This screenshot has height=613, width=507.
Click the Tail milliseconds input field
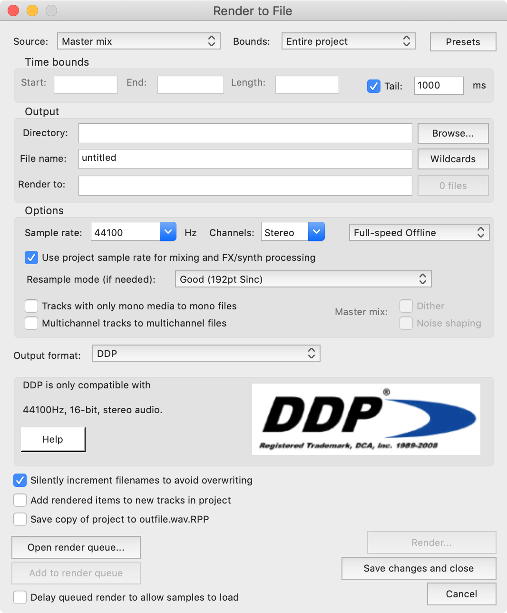point(438,86)
